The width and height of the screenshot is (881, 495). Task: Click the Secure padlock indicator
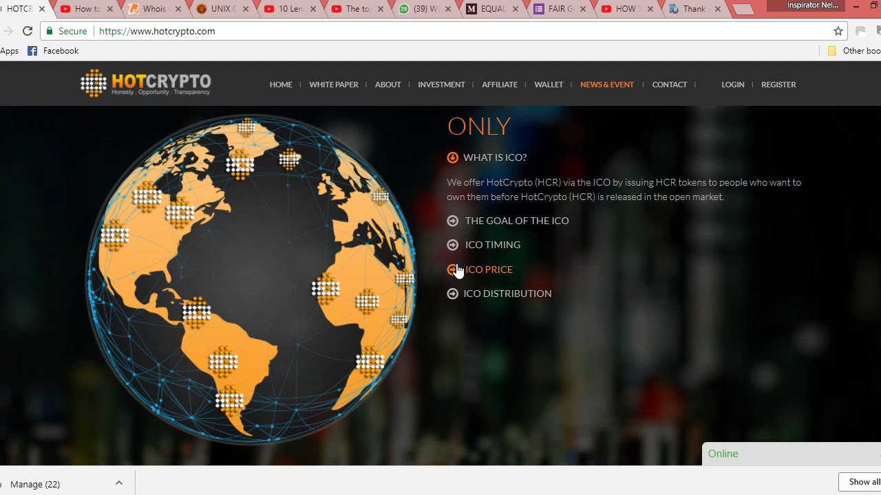[66, 31]
